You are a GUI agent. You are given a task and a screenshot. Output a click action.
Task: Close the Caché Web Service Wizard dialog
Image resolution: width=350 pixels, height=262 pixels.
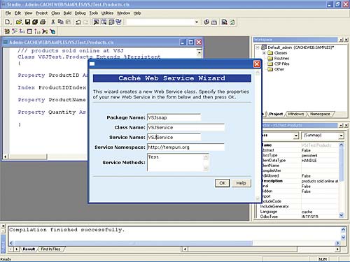(x=257, y=64)
